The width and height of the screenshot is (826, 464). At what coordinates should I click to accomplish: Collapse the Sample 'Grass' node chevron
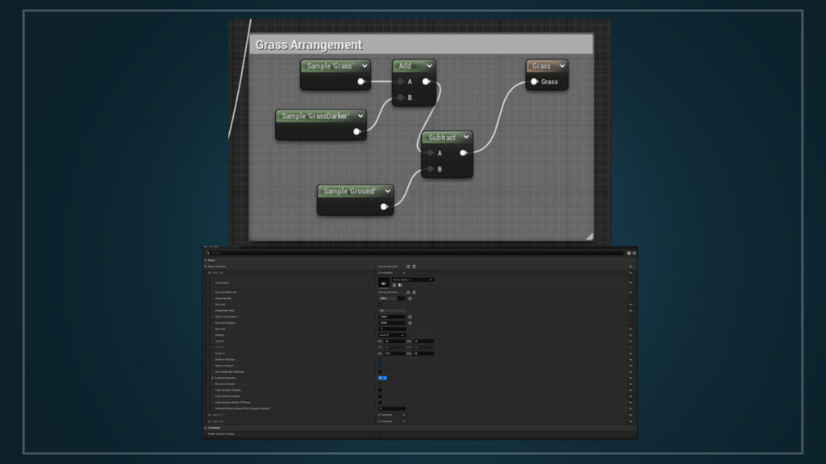[x=365, y=66]
